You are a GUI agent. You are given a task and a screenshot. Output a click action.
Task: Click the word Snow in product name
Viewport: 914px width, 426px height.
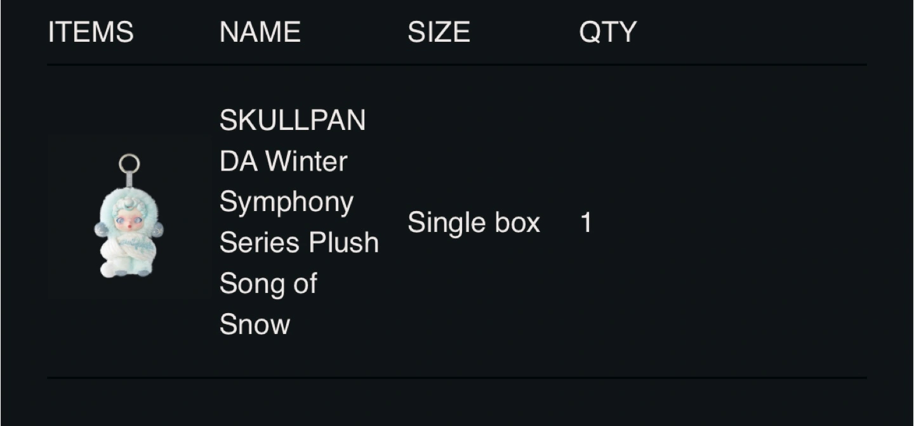click(255, 324)
